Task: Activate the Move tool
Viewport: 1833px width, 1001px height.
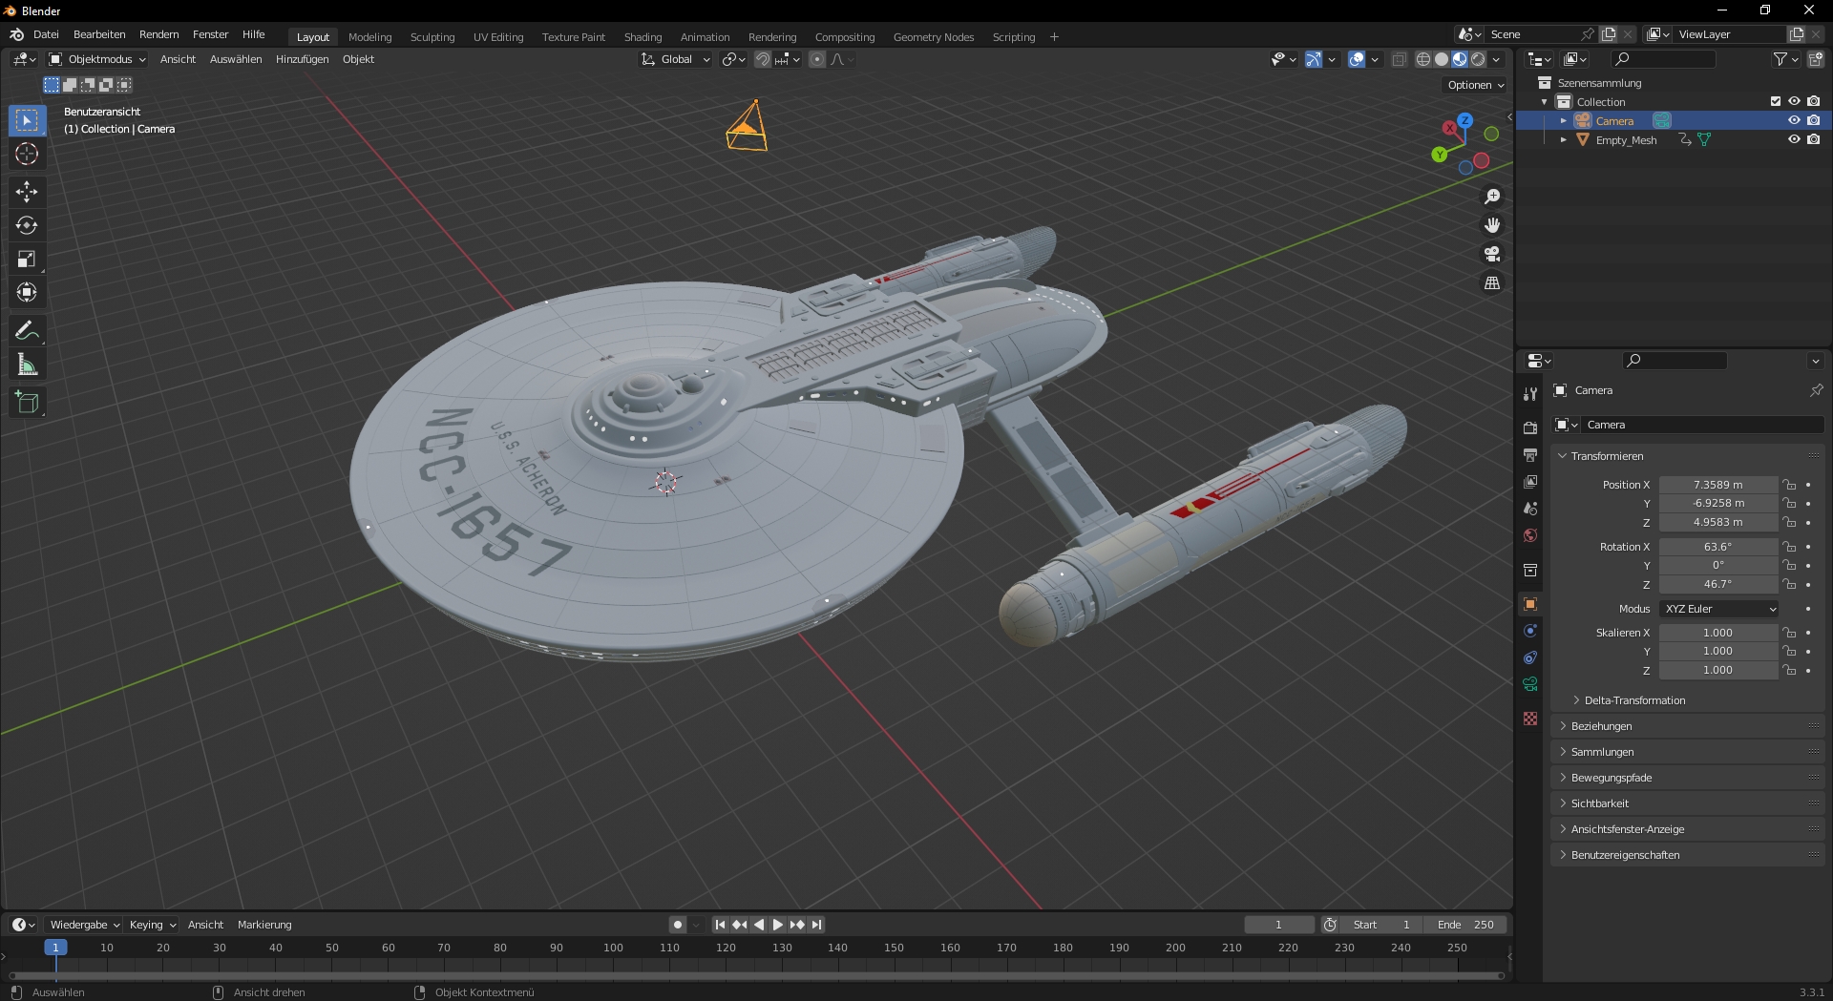Action: pyautogui.click(x=27, y=192)
